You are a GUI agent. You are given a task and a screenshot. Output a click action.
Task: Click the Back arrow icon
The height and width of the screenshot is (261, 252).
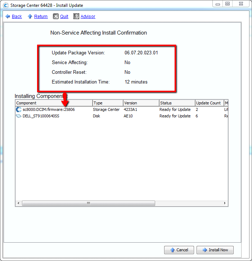(8, 16)
